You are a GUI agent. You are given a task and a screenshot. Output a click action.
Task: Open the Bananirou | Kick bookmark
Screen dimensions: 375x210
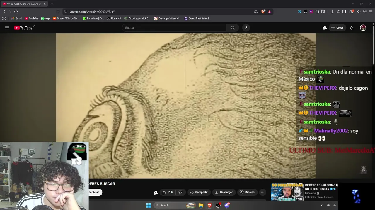(93, 18)
